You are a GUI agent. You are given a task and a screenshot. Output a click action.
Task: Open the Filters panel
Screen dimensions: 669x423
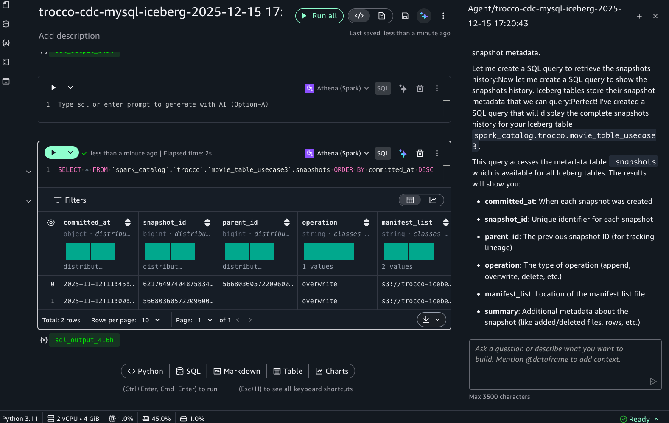(70, 200)
